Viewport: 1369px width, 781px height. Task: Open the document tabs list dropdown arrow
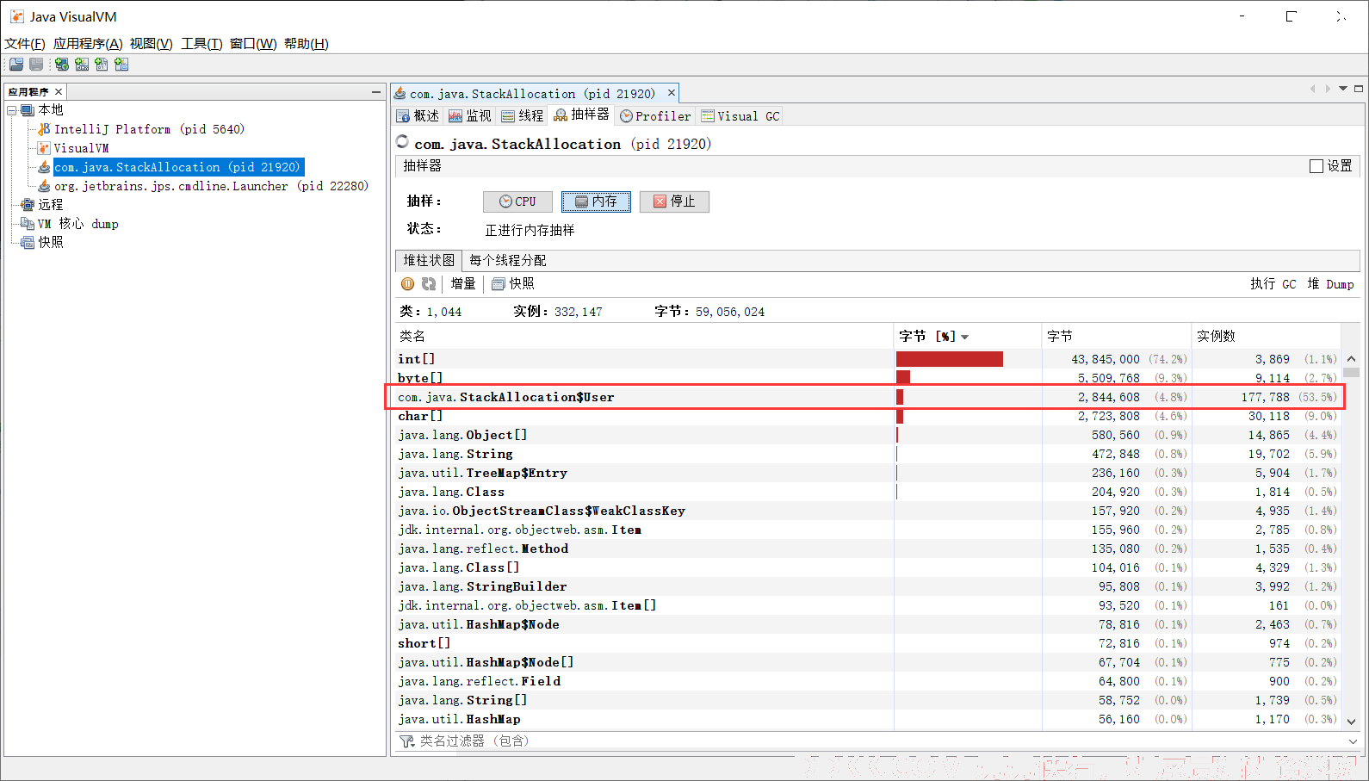1342,89
